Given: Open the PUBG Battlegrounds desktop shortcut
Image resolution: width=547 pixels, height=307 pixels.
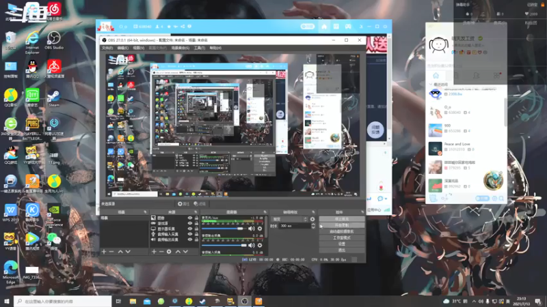Looking at the screenshot, I should click(32, 129).
